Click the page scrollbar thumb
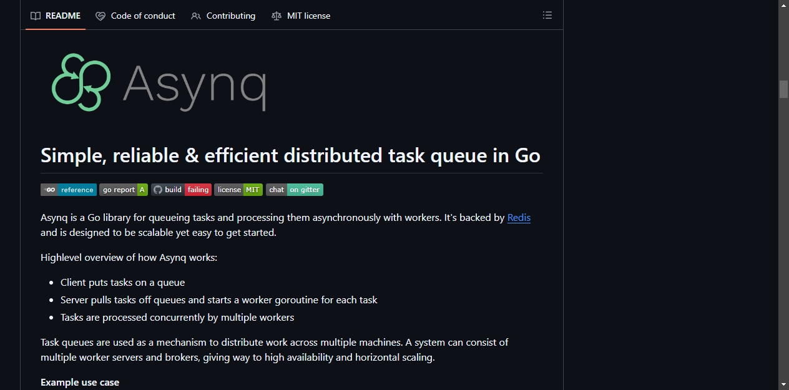Screen dimensions: 789x390 [x=783, y=89]
